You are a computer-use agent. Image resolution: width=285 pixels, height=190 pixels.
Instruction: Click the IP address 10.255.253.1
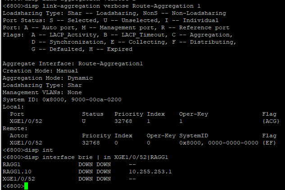150,172
